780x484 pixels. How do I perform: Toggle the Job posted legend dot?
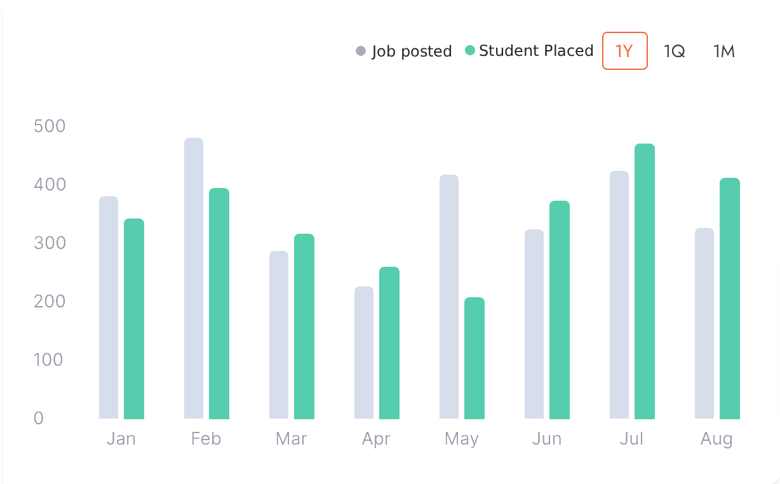(x=361, y=51)
